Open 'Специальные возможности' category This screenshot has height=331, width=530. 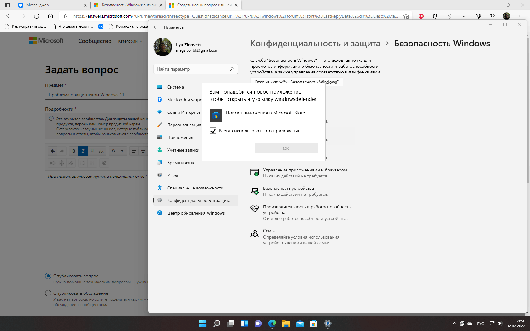(x=195, y=188)
